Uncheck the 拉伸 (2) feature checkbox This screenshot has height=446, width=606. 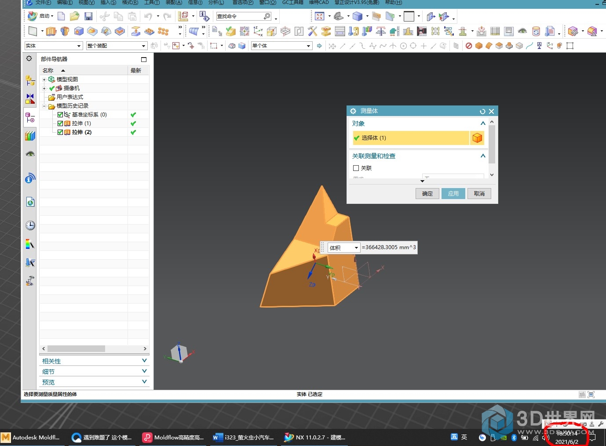point(60,132)
